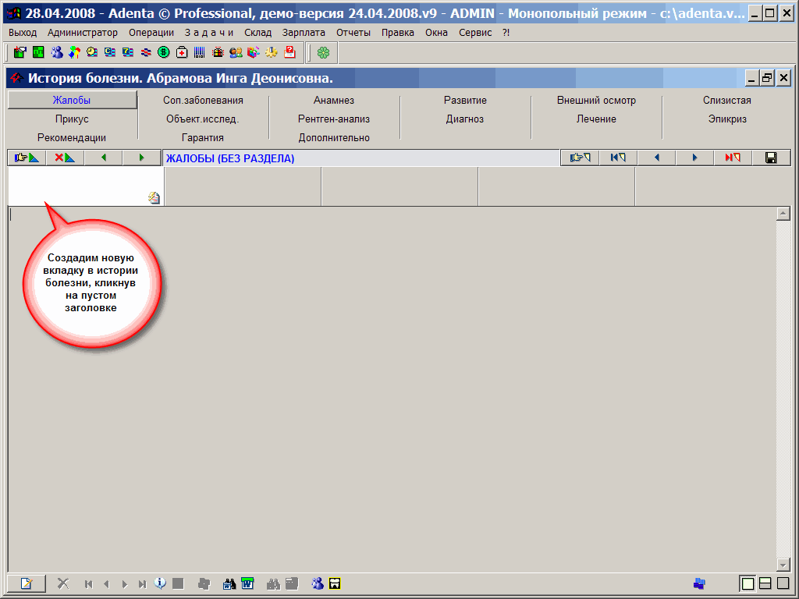Screen dimensions: 799x599
Task: Open the Склад menu
Action: coord(257,33)
